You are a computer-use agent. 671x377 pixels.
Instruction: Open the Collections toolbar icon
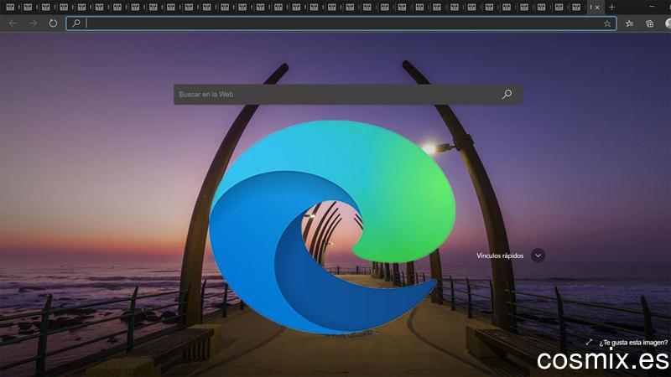point(649,23)
